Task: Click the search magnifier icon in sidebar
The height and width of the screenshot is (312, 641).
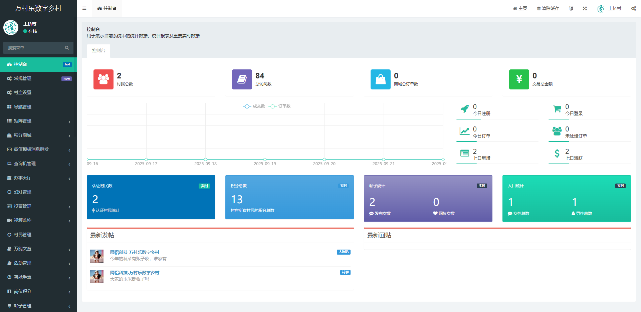Action: point(67,48)
